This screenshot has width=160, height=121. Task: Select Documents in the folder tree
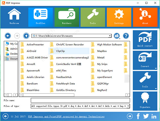click(x=11, y=59)
